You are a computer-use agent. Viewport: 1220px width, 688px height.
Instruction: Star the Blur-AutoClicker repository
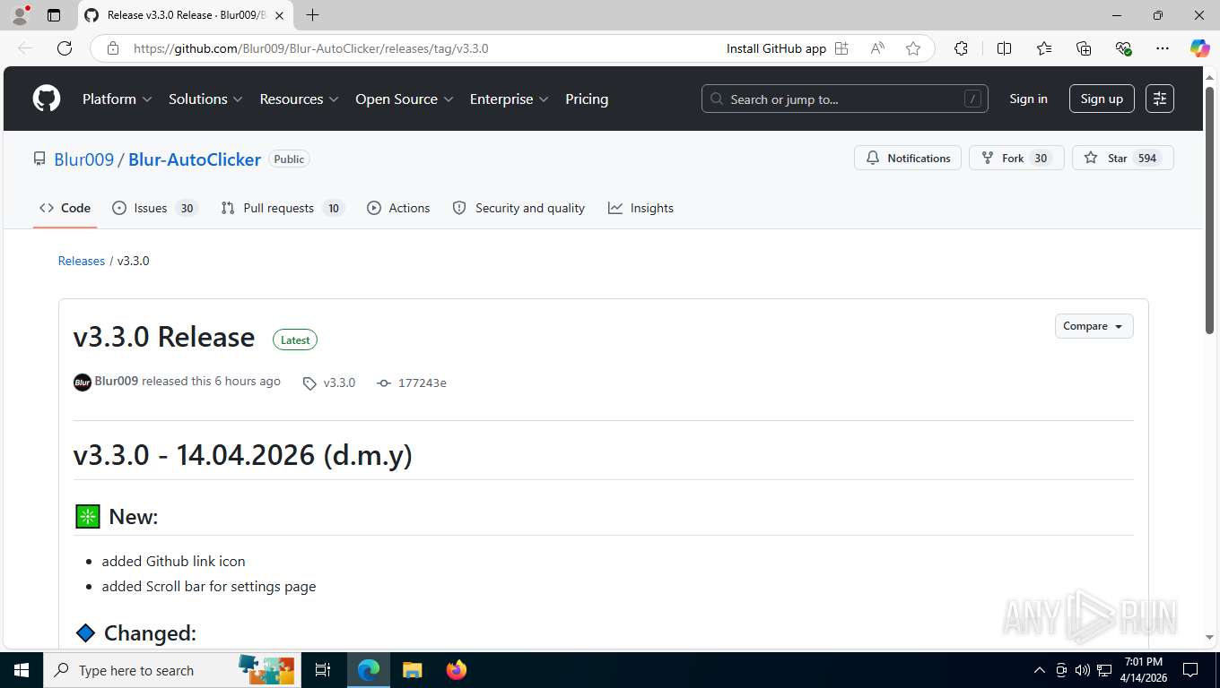[x=1122, y=158]
